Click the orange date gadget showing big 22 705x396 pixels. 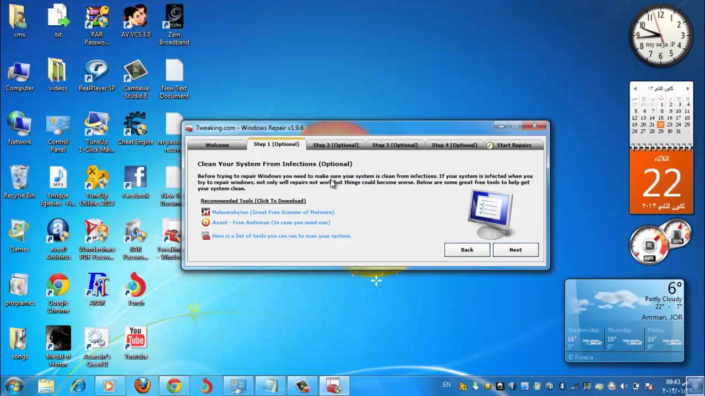(x=661, y=182)
